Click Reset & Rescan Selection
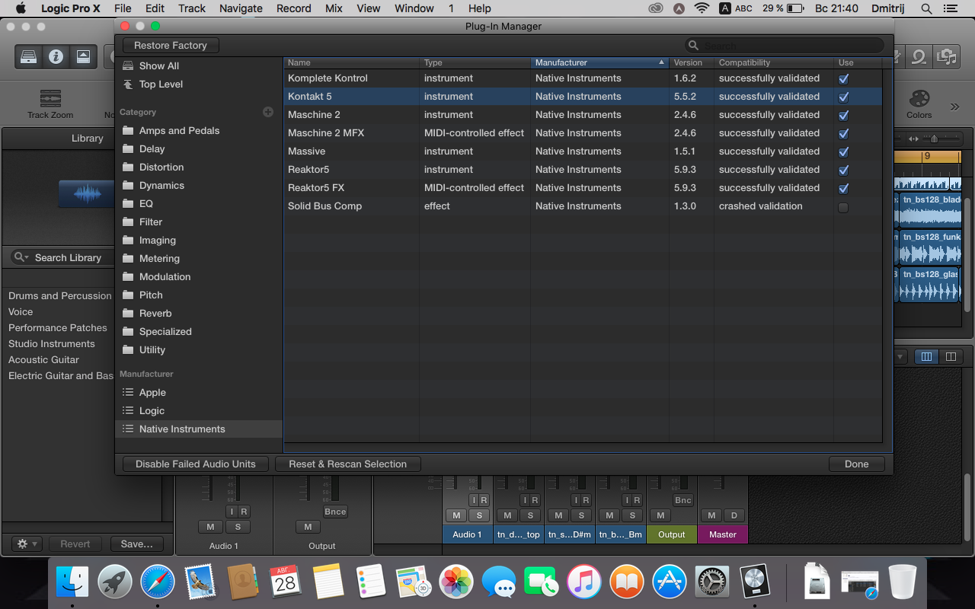 (348, 464)
